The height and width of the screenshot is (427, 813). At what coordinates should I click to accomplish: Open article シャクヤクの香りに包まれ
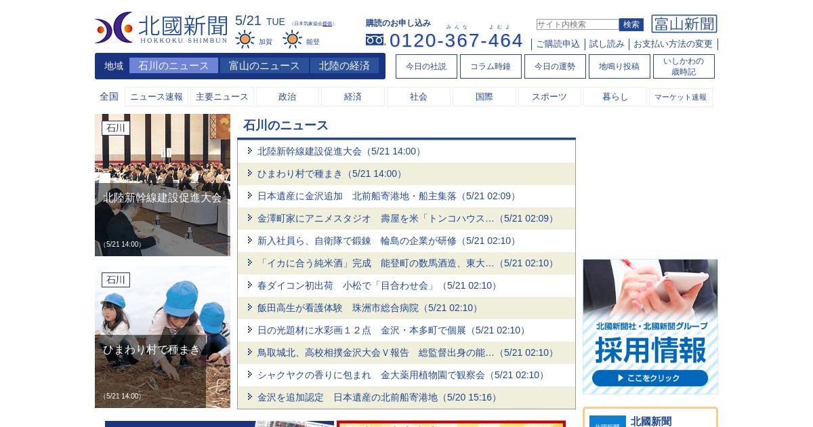(x=406, y=375)
